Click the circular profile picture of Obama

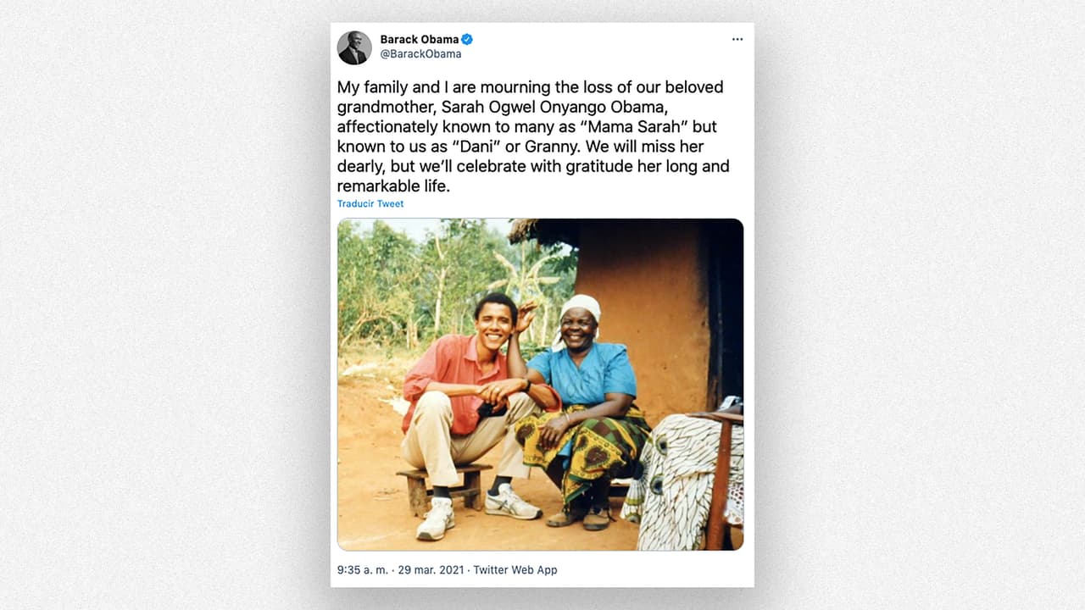[354, 48]
